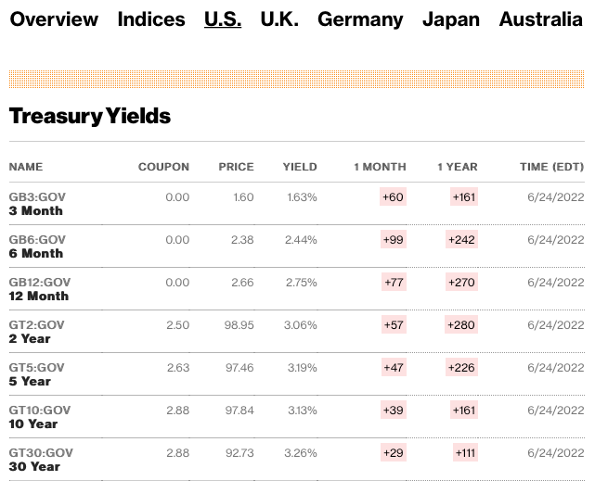Open the GB12:GOV 12 Month link
Viewport: 595px width, 493px height.
click(40, 289)
